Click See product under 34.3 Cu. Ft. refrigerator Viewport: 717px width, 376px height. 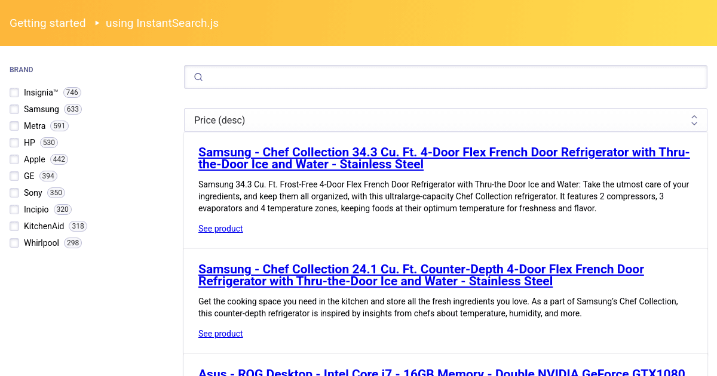point(220,229)
